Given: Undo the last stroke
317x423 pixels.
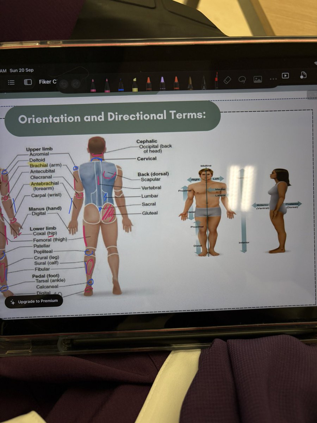Looking at the screenshot, I should point(64,84).
